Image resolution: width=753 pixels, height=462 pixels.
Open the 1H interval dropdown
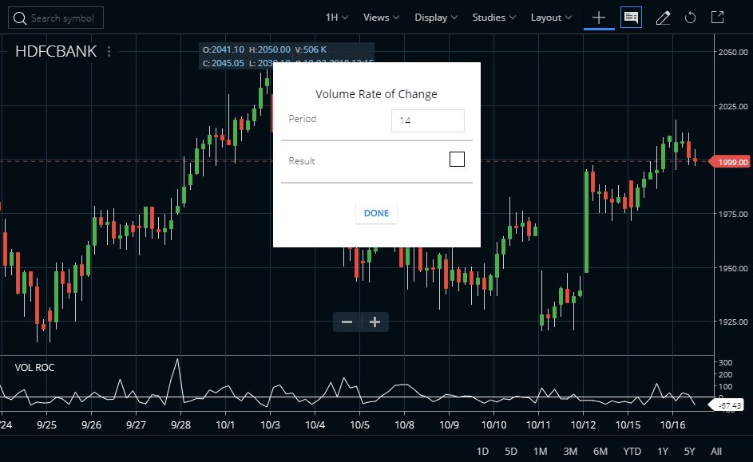click(x=337, y=18)
